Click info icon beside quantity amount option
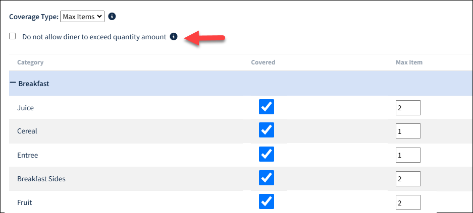The image size is (473, 213). click(174, 37)
